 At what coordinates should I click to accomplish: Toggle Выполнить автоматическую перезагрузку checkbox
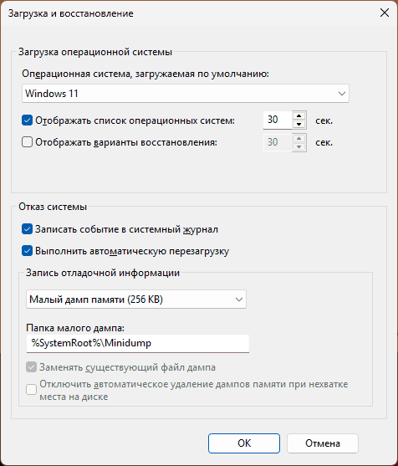(x=27, y=251)
